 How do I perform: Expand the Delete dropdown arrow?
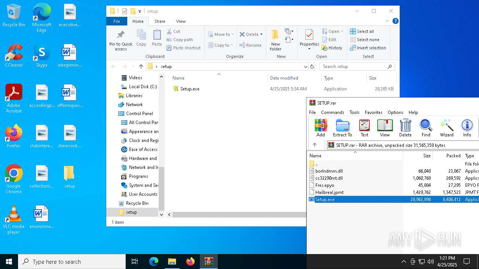pos(261,34)
